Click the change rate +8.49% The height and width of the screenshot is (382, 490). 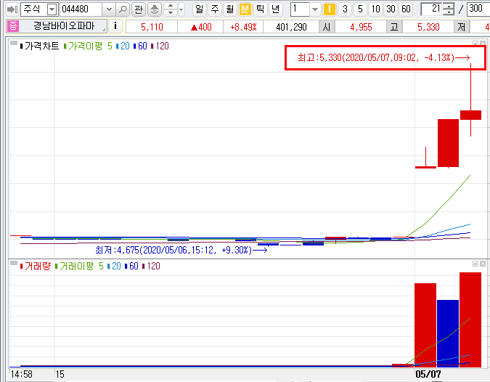tap(243, 27)
